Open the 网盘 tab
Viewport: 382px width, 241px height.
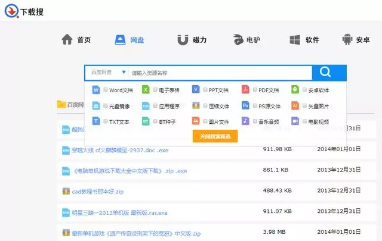point(130,40)
